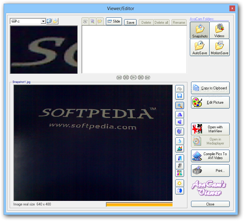
Task: Open the Snapshots folder
Action: (x=200, y=30)
